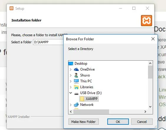Viewport: 166px width, 130px height.
Task: Select the Desktop monitor icon
Action: click(71, 64)
